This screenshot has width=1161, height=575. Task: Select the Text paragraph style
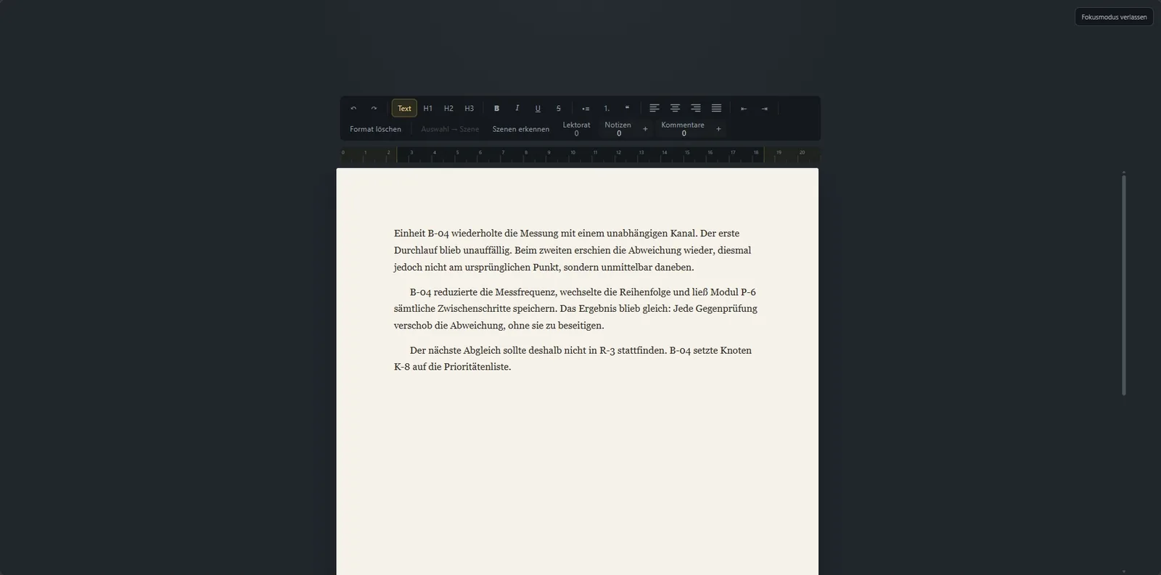pyautogui.click(x=404, y=108)
